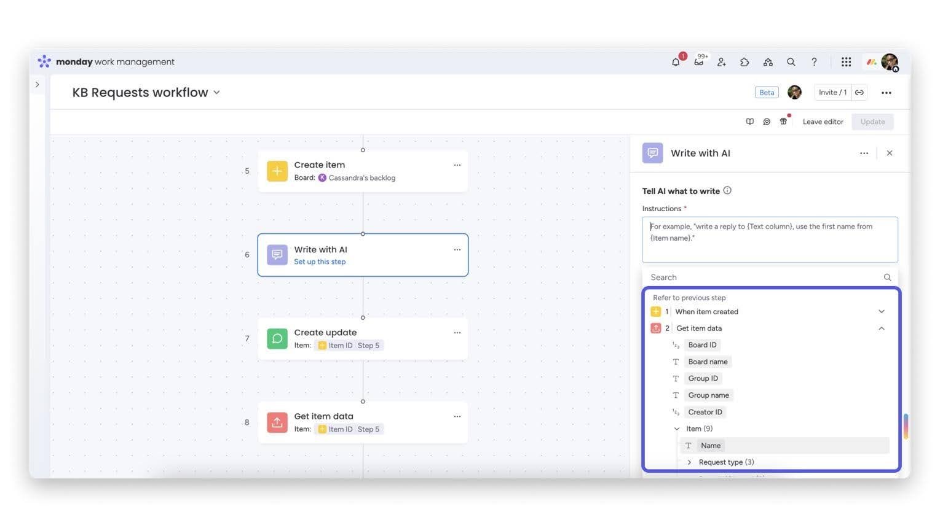Expand the collapsed left sidebar
940x528 pixels.
pyautogui.click(x=38, y=85)
